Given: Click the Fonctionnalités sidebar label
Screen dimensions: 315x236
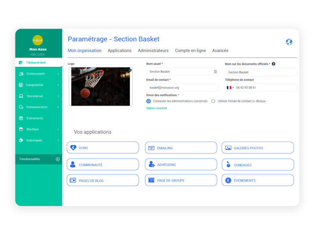Looking at the screenshot, I should (x=30, y=159).
